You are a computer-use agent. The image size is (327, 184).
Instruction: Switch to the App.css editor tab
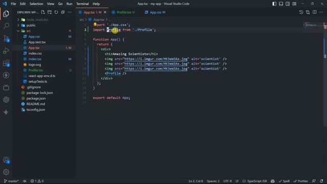pos(155,12)
